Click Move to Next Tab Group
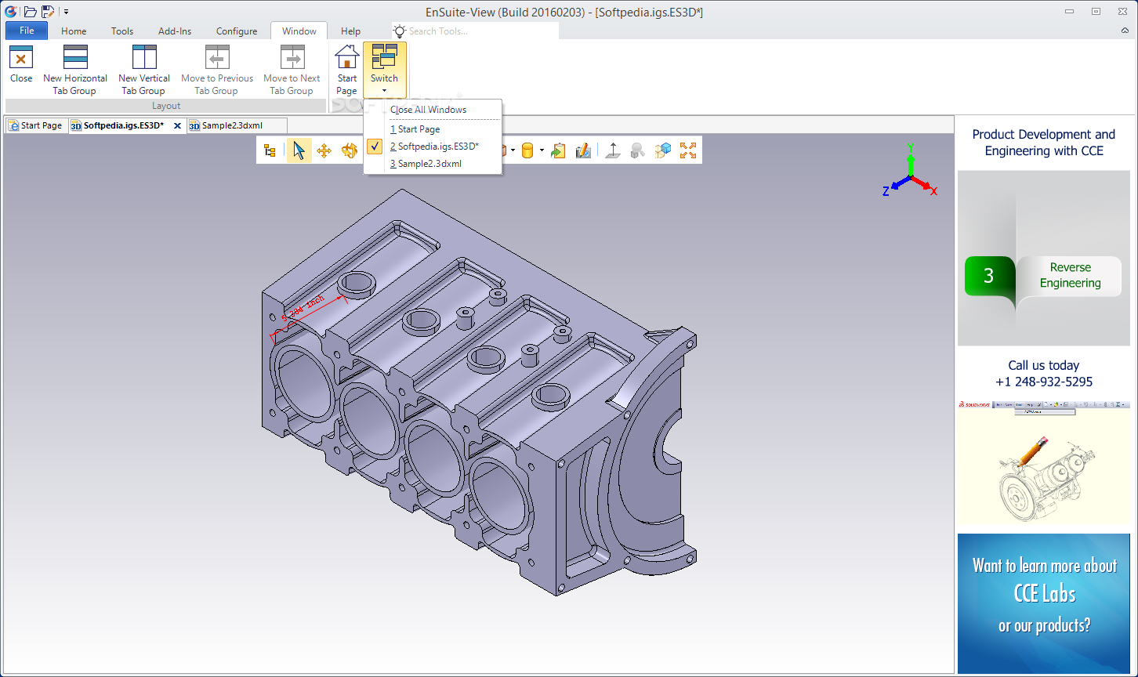 tap(292, 70)
